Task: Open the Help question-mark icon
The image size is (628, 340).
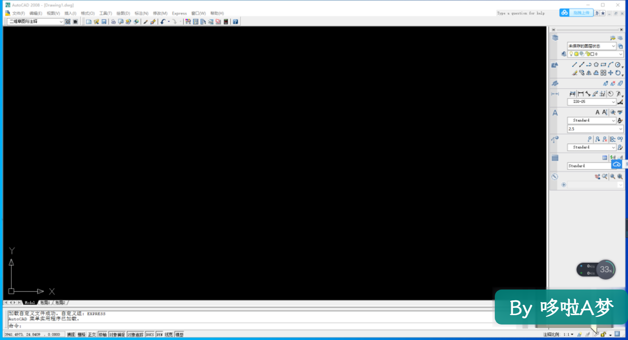Action: pyautogui.click(x=235, y=22)
